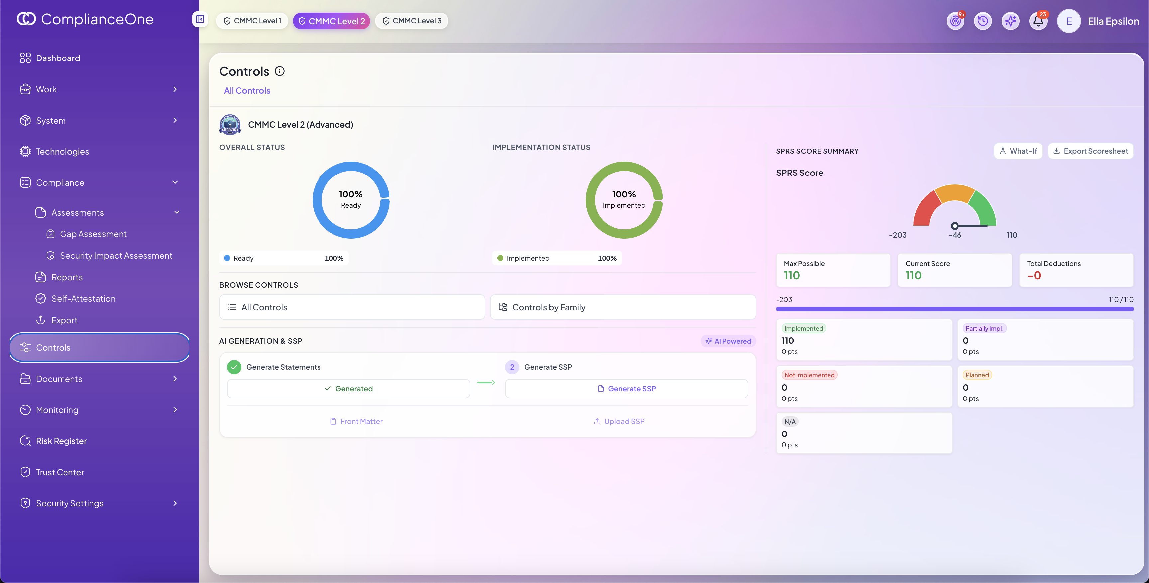Click the Work briefcase icon
The width and height of the screenshot is (1149, 583).
[x=25, y=89]
